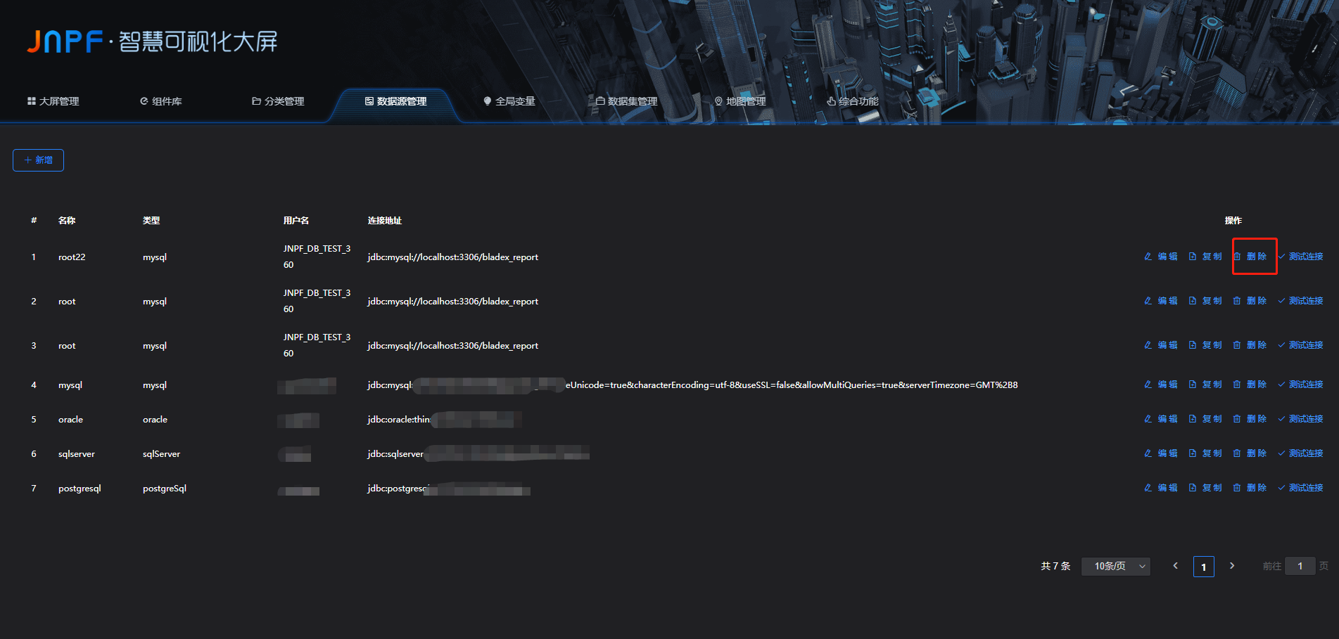Click root22's jdbc:mysql://localhost:3306/bladex_report address
The width and height of the screenshot is (1339, 639).
click(453, 257)
